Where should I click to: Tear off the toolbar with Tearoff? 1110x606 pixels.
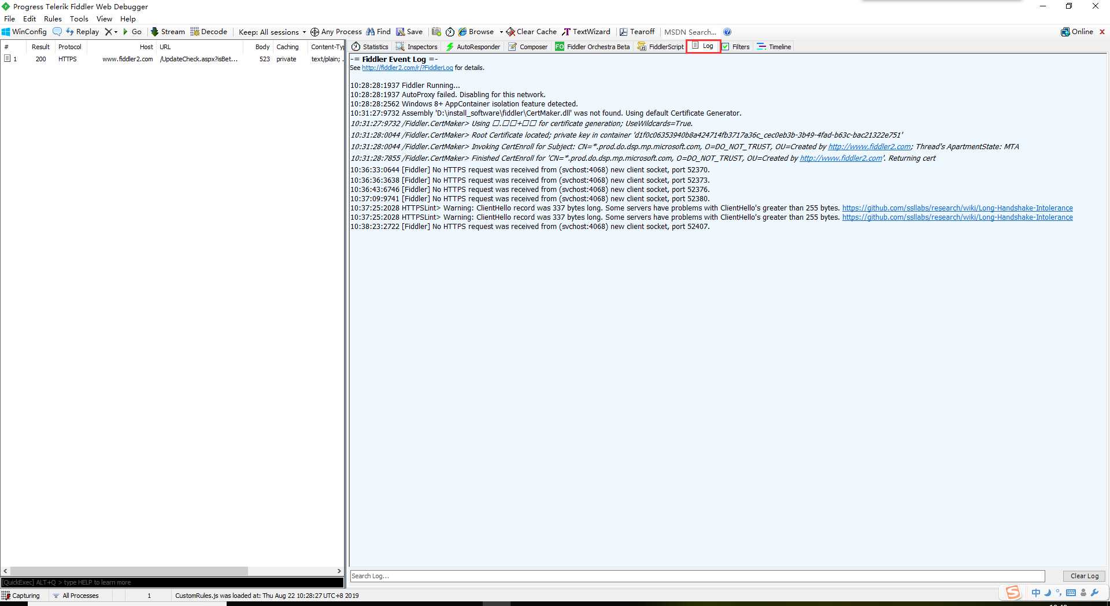(637, 32)
